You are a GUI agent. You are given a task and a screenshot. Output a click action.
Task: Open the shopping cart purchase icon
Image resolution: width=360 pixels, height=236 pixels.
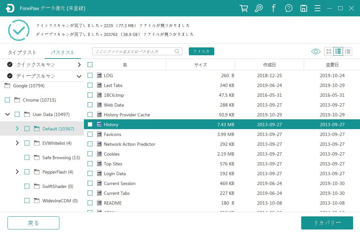[244, 8]
